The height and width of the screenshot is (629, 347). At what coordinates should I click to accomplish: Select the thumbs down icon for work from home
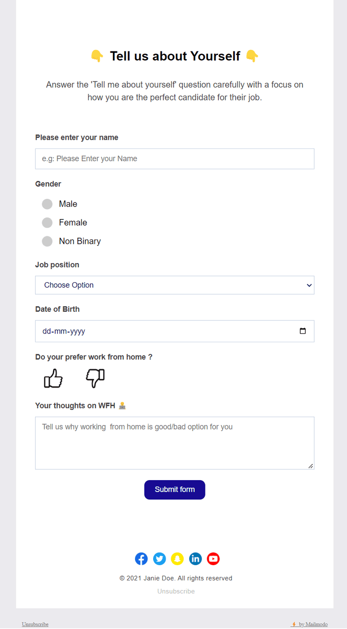pos(95,378)
